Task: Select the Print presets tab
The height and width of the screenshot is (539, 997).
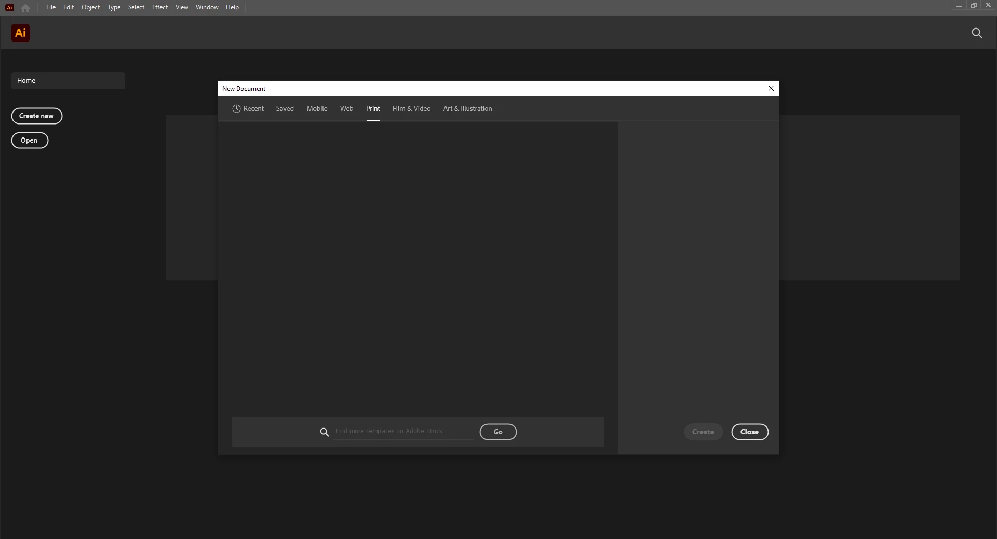Action: [373, 108]
